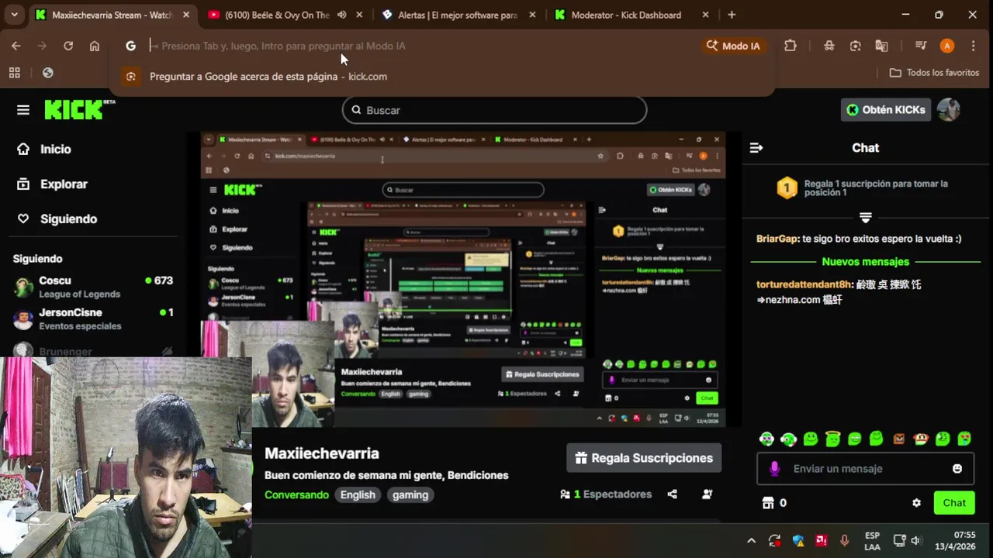The image size is (993, 558).
Task: Open JersonCisne's followed channel
Action: [93, 319]
